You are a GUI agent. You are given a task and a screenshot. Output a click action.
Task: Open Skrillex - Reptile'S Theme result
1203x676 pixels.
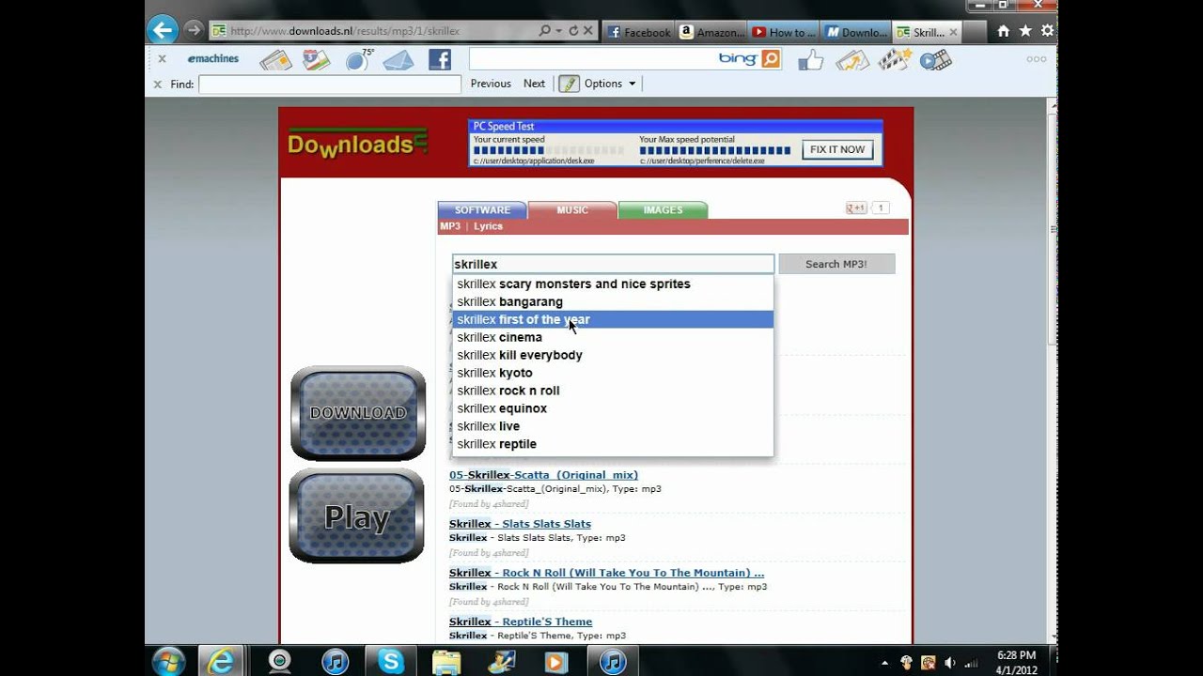[521, 622]
